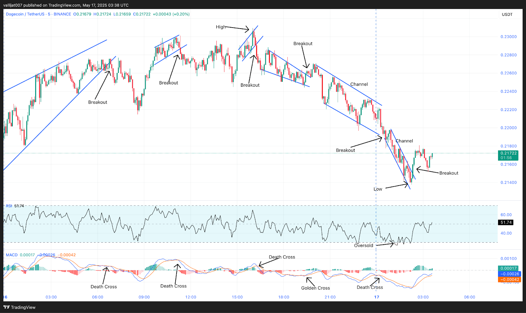The height and width of the screenshot is (313, 526).
Task: Click the low value L0.21659
Action: (122, 14)
